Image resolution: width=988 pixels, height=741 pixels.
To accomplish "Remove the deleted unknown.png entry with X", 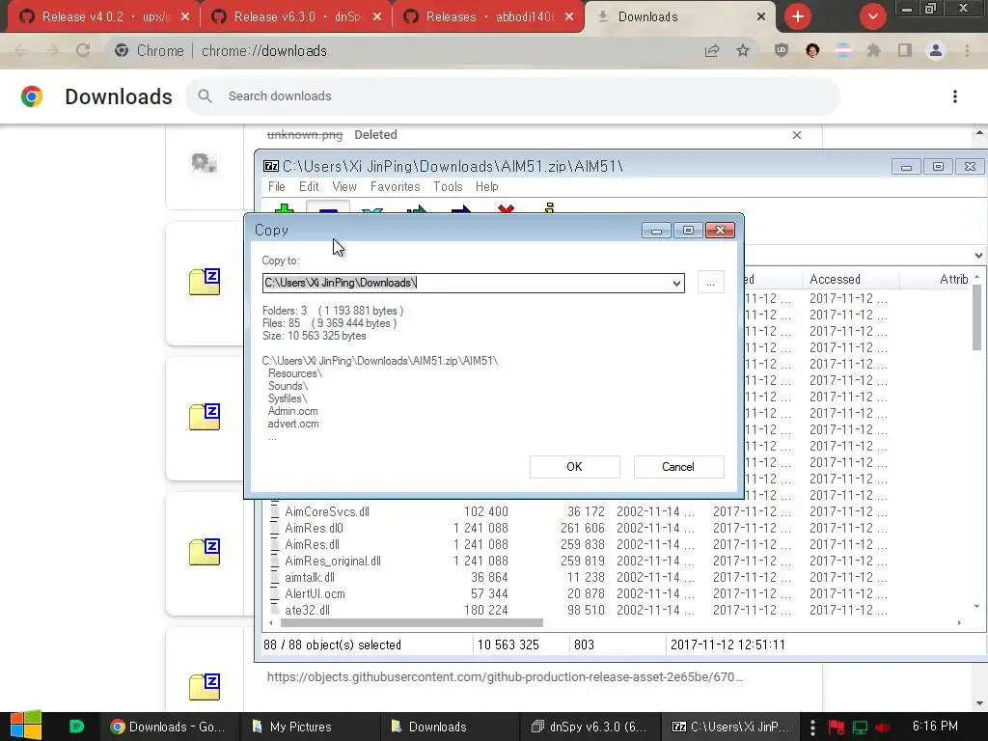I will (796, 135).
